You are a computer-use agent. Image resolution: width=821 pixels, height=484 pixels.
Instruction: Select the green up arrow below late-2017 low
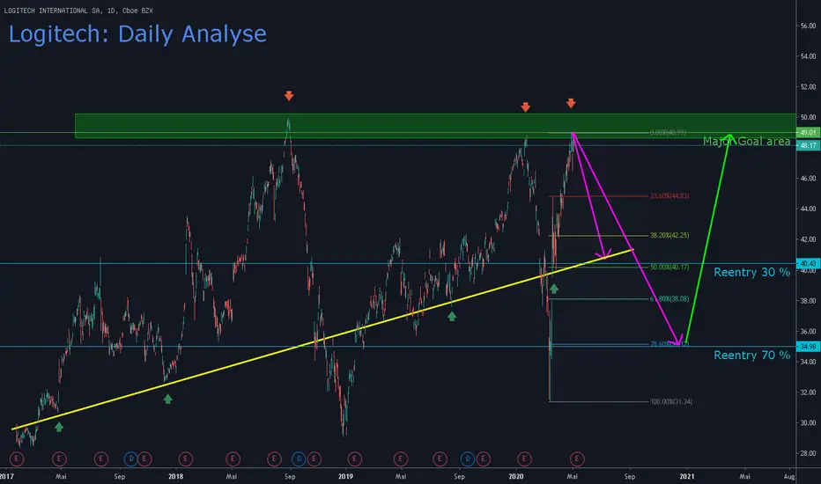pos(167,399)
